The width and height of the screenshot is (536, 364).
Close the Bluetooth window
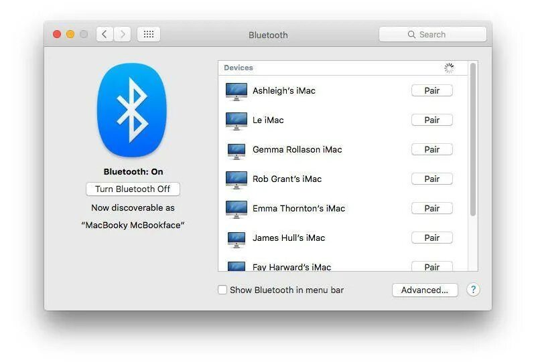(57, 34)
